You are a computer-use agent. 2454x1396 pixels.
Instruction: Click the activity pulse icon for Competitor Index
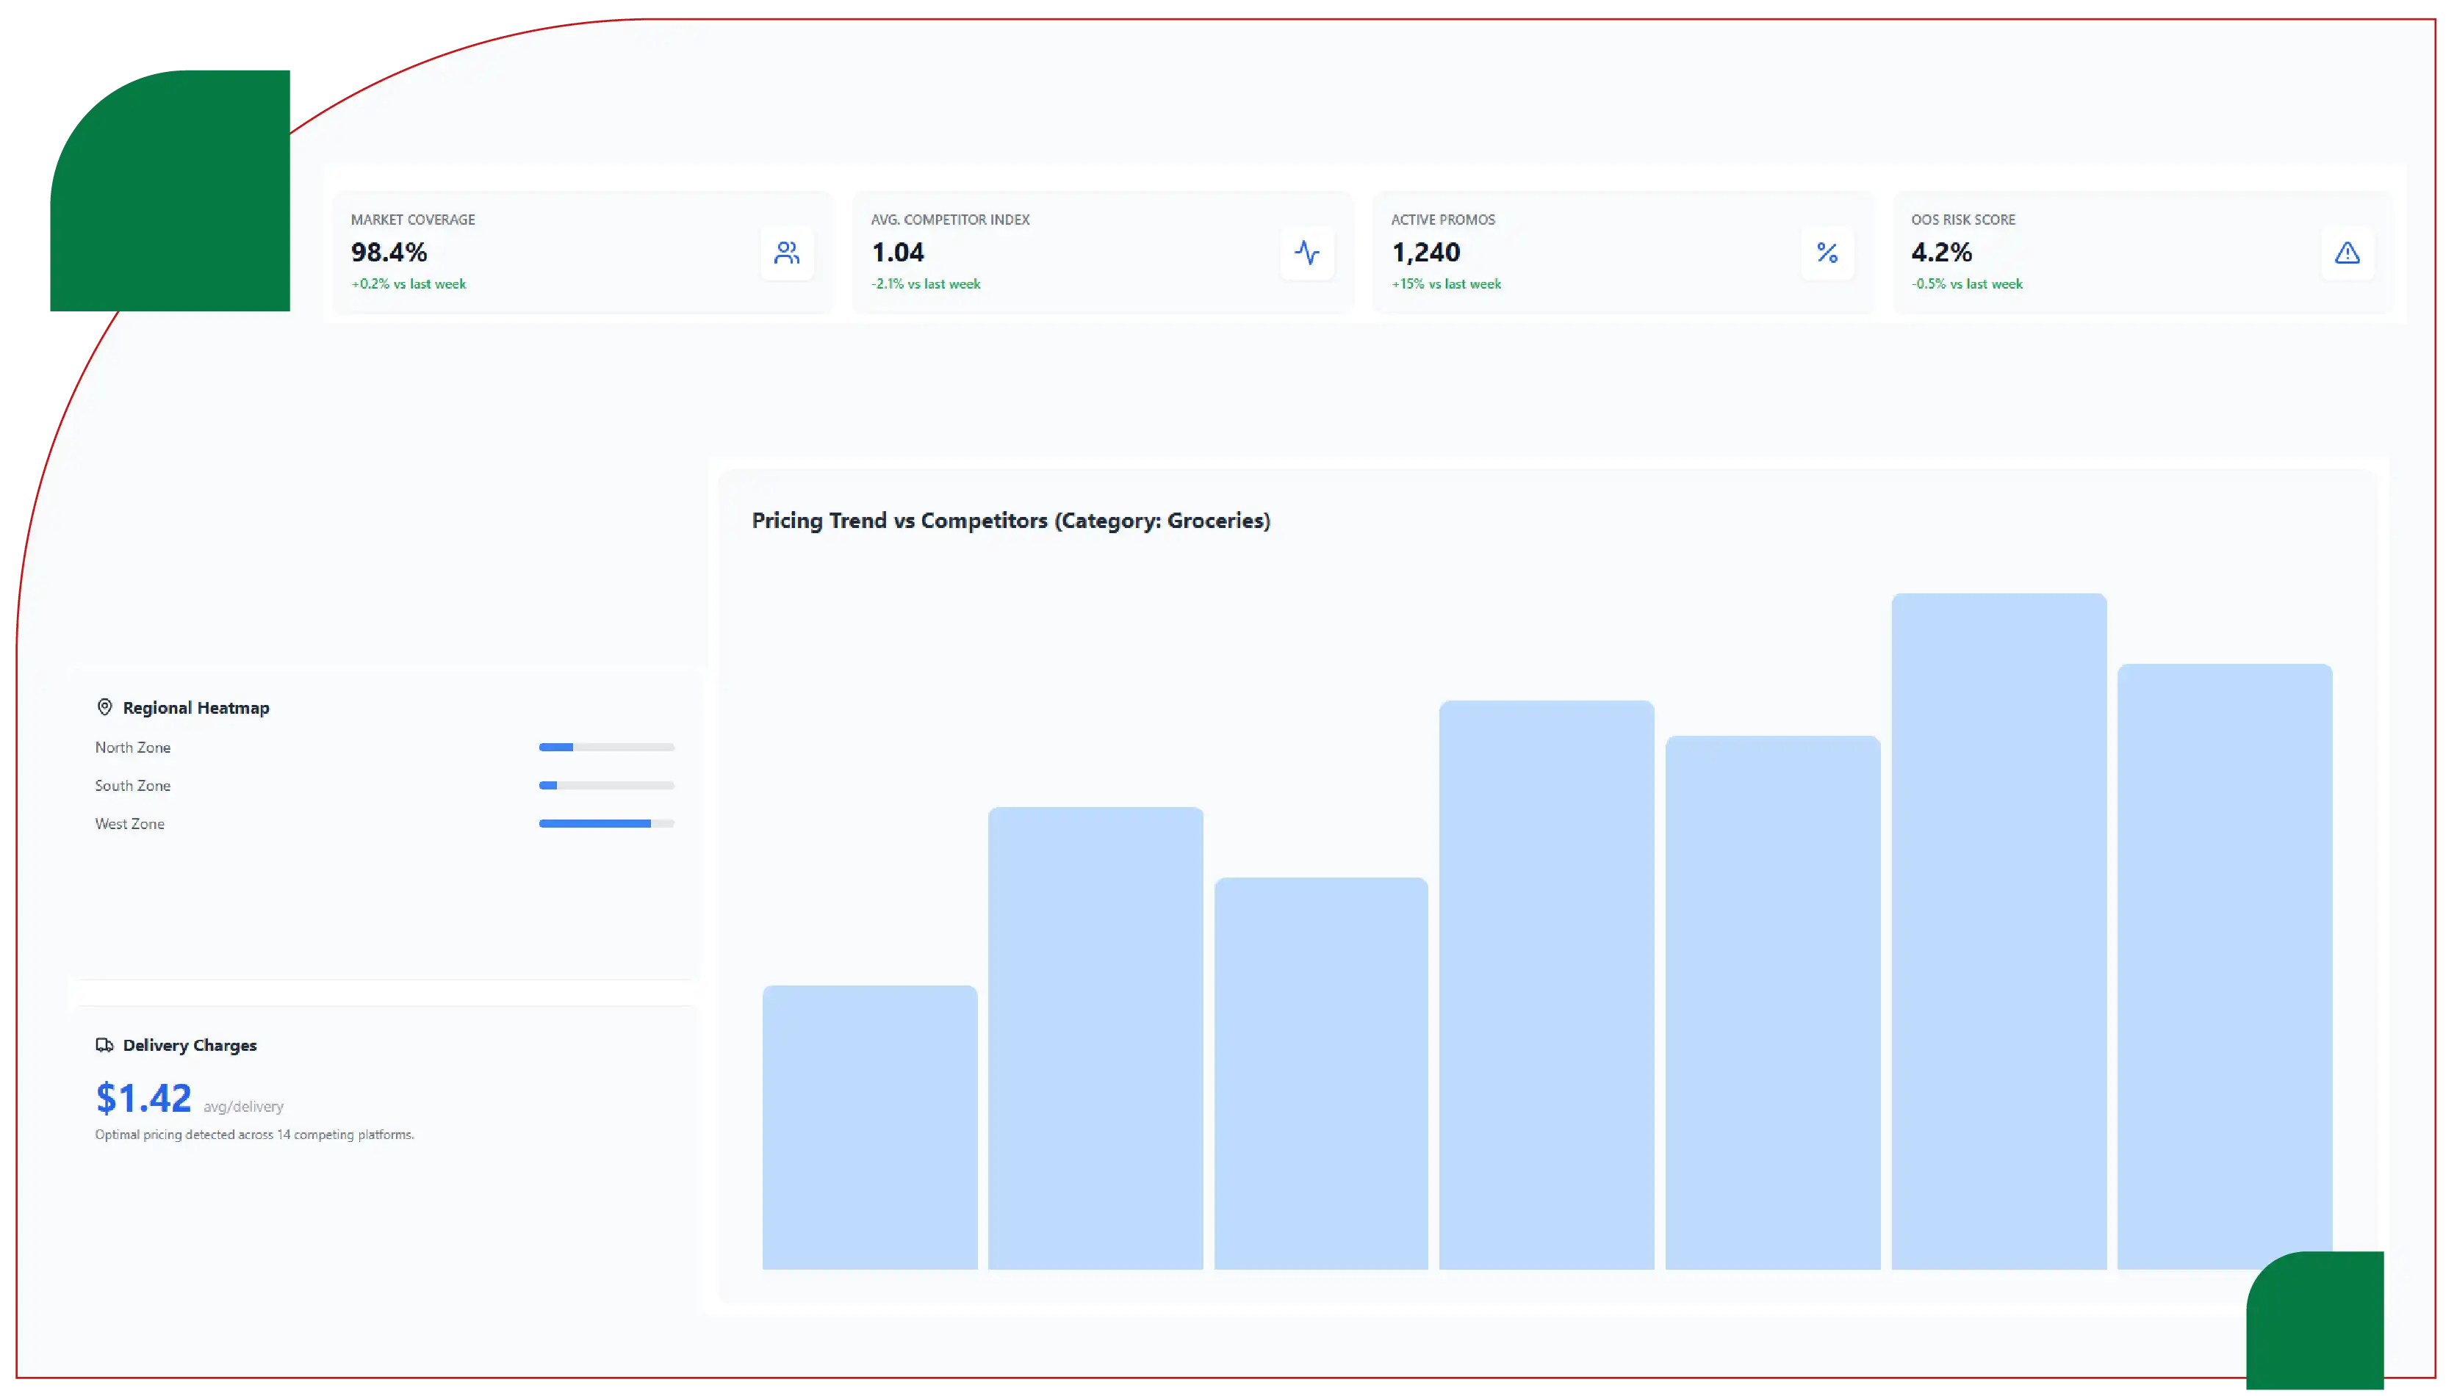pos(1306,253)
